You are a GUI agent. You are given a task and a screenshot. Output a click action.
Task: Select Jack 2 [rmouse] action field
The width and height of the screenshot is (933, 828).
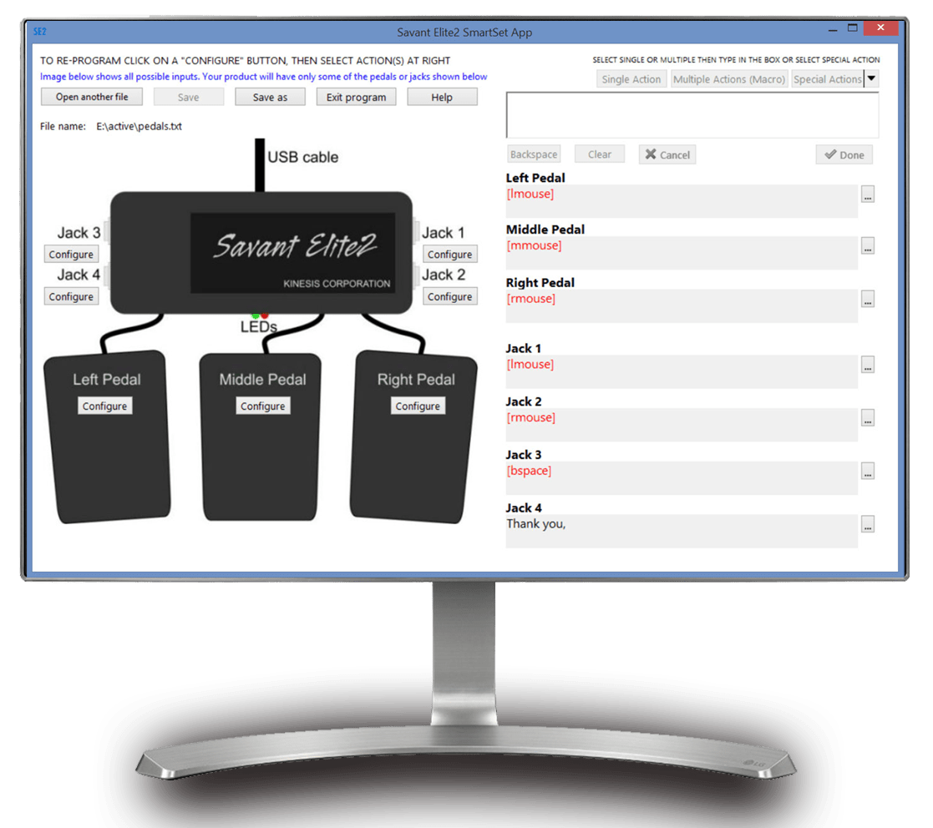682,425
